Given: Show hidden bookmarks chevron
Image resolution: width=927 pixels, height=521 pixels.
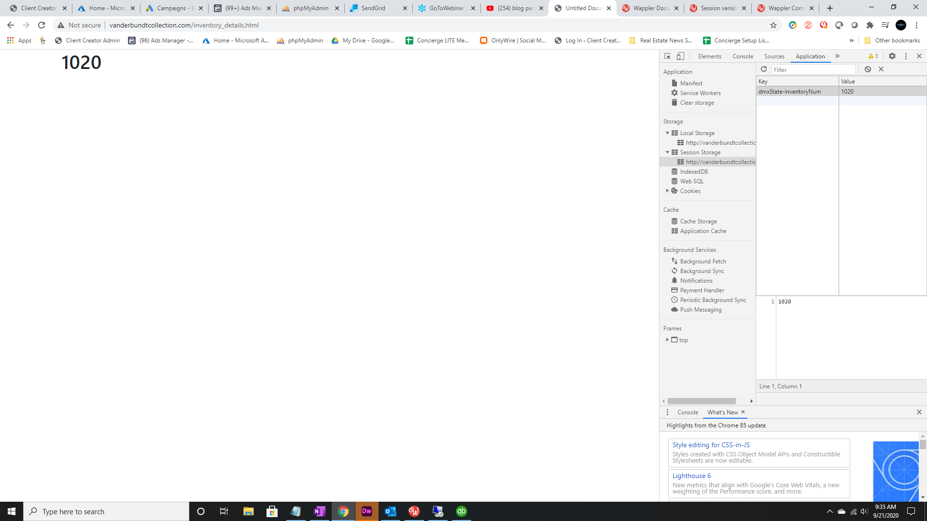Looking at the screenshot, I should [x=852, y=41].
